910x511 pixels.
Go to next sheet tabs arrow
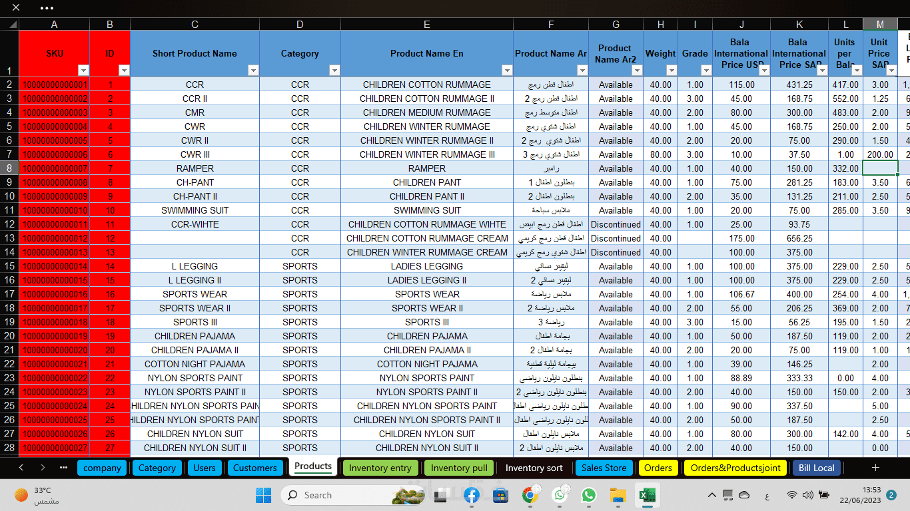click(43, 468)
